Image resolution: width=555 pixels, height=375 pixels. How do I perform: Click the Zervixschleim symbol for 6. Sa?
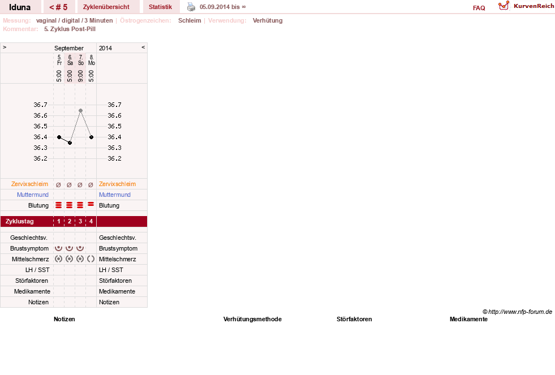click(x=69, y=184)
